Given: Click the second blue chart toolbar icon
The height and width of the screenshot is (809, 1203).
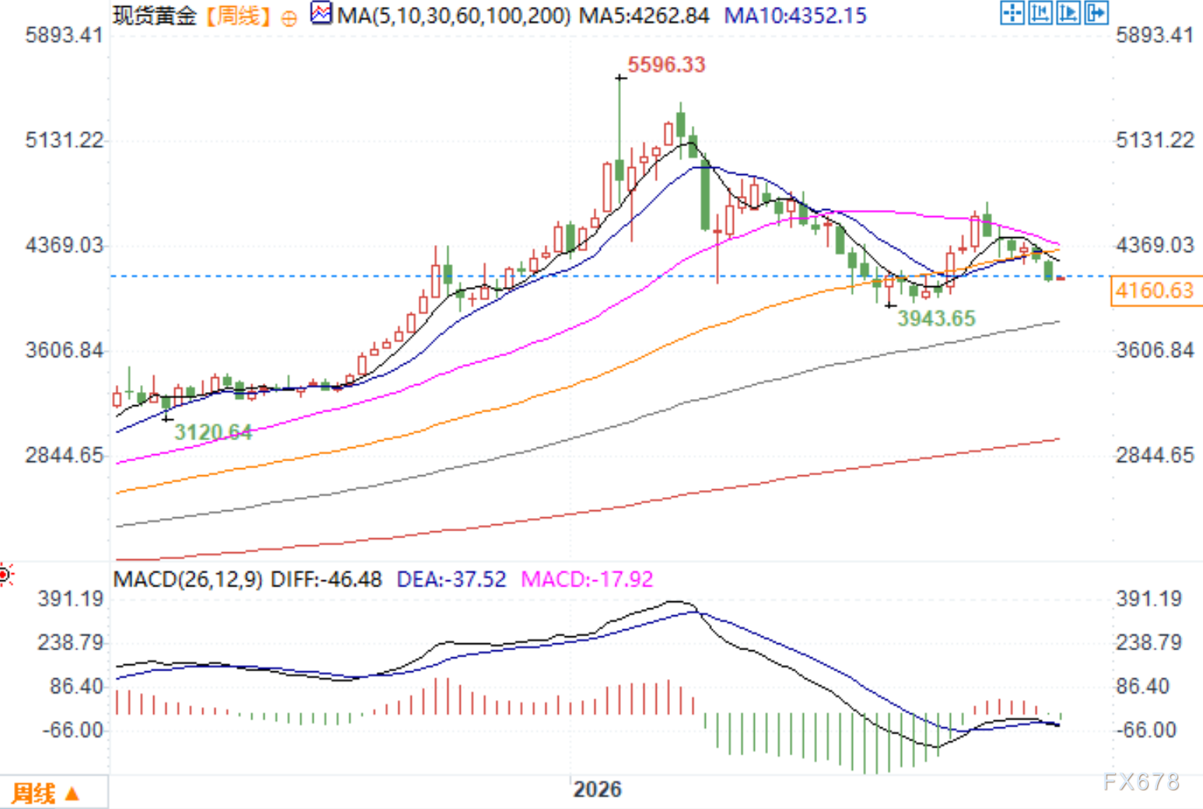Looking at the screenshot, I should [1040, 12].
